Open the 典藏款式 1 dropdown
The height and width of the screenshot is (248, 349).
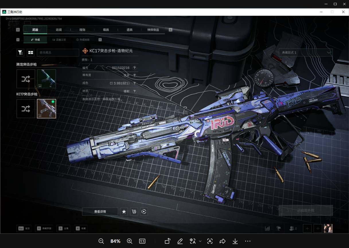pyautogui.click(x=306, y=52)
